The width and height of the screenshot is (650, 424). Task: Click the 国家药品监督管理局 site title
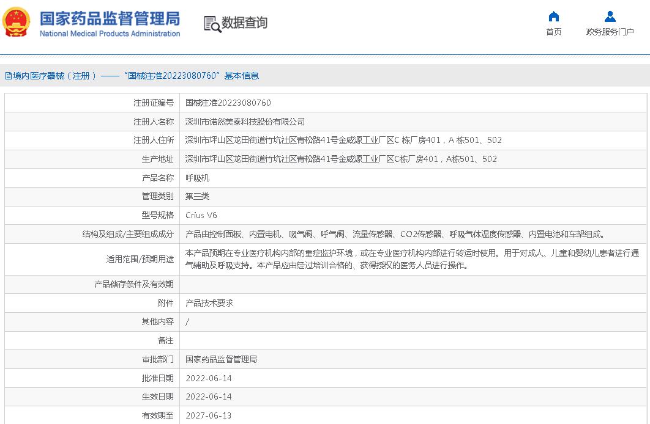click(x=110, y=17)
